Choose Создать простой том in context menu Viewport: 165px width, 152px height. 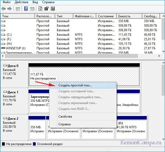(x=75, y=86)
